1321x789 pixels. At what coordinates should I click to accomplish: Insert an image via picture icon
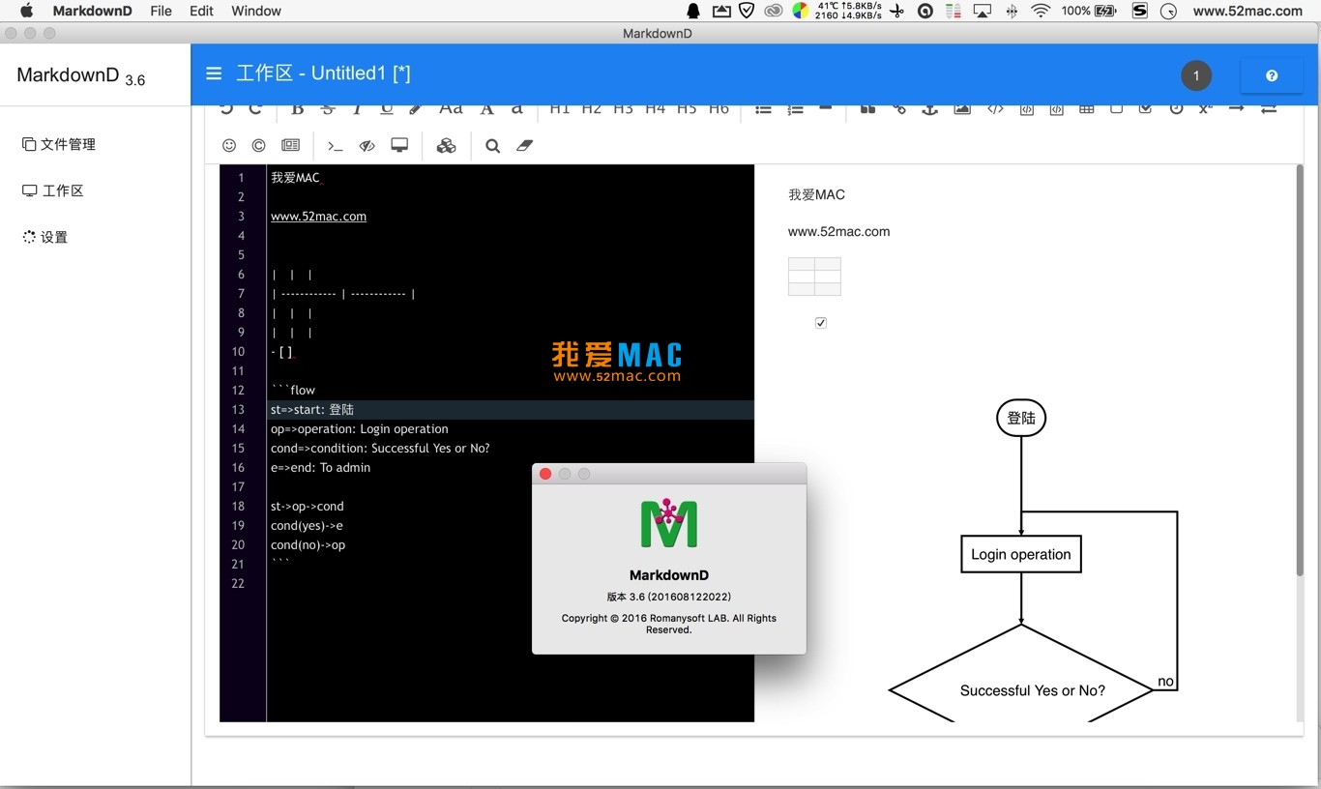pos(962,108)
